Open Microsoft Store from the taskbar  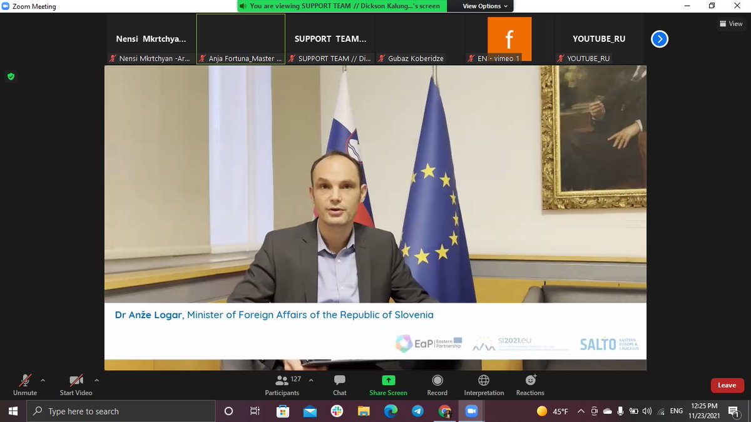tap(283, 411)
